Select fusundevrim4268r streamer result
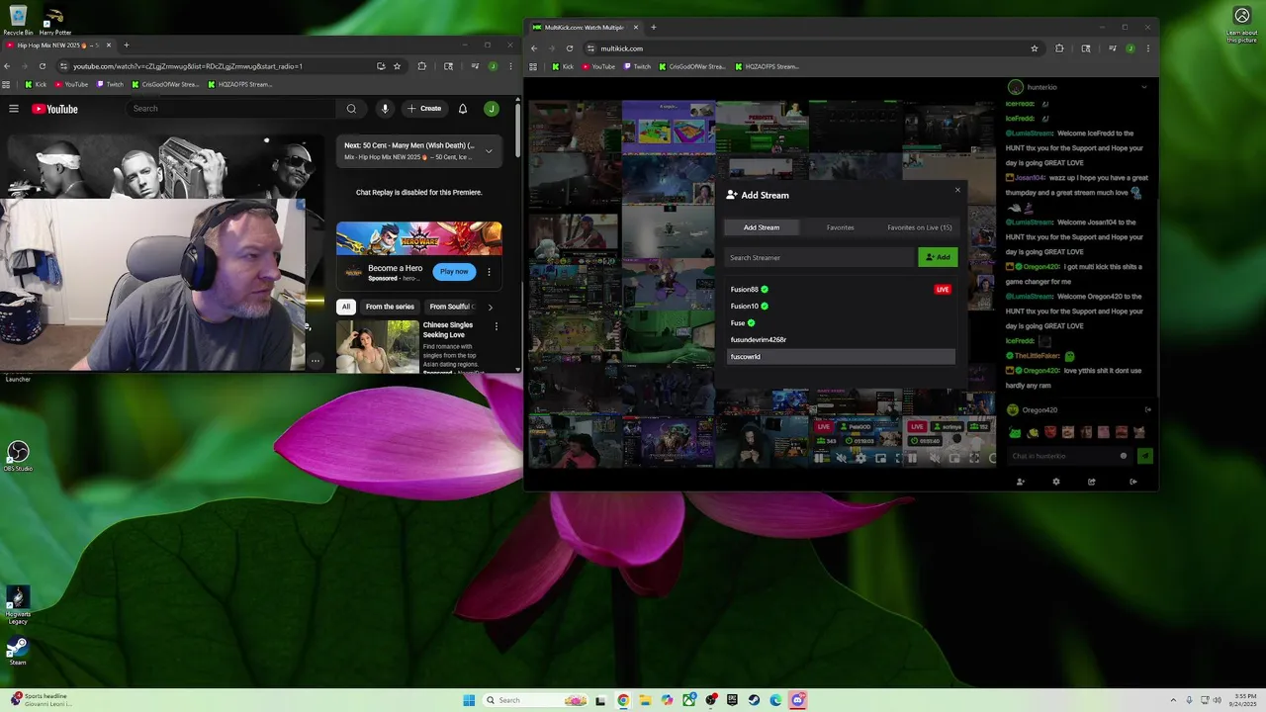1266x712 pixels. (x=841, y=339)
